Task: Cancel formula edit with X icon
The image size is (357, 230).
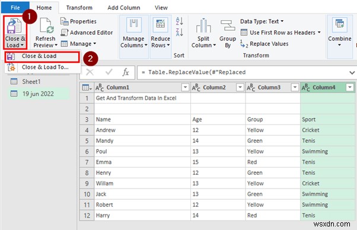Action: tap(90, 72)
